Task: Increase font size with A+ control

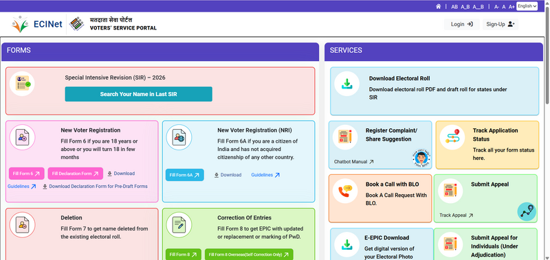Action: click(511, 7)
